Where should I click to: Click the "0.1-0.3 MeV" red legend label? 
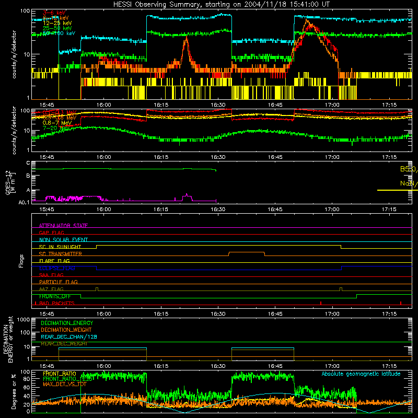(60, 112)
